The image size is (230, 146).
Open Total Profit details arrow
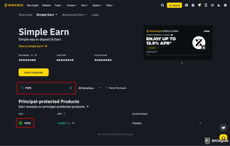click(68, 55)
